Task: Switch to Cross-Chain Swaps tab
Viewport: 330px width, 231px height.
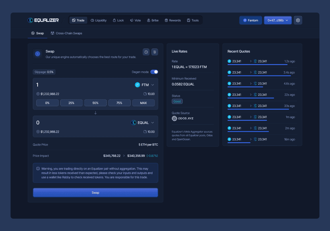Action: (66, 33)
